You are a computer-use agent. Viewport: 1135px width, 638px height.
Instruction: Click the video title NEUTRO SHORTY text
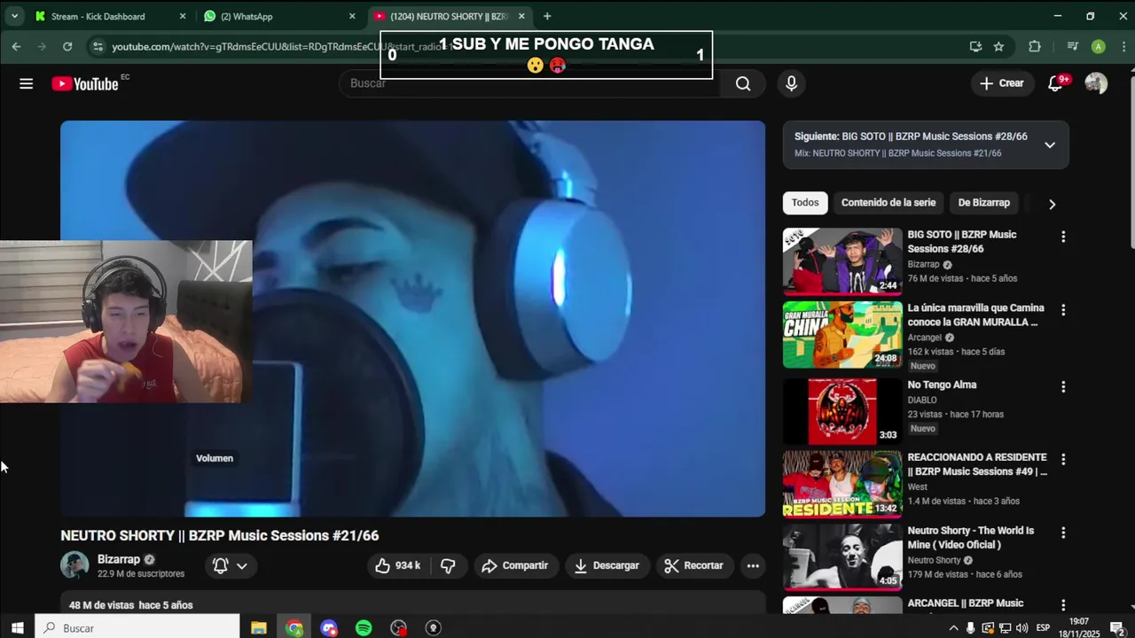point(220,536)
